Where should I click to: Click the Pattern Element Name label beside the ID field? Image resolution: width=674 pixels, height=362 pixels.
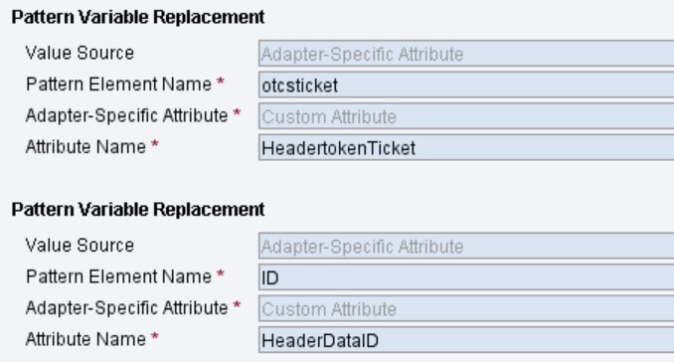point(118,276)
